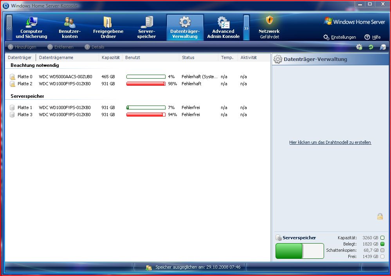
Task: Click the 98% usage value
Action: (x=172, y=84)
